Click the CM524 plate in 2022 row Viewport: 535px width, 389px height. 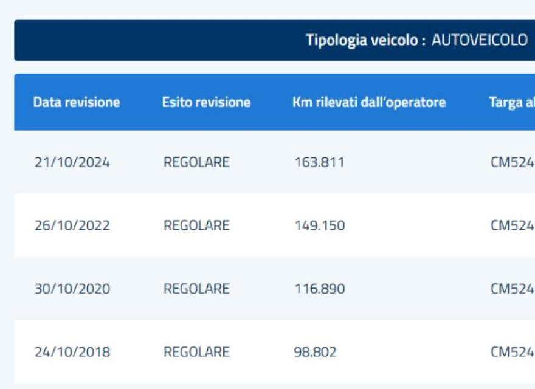(513, 225)
